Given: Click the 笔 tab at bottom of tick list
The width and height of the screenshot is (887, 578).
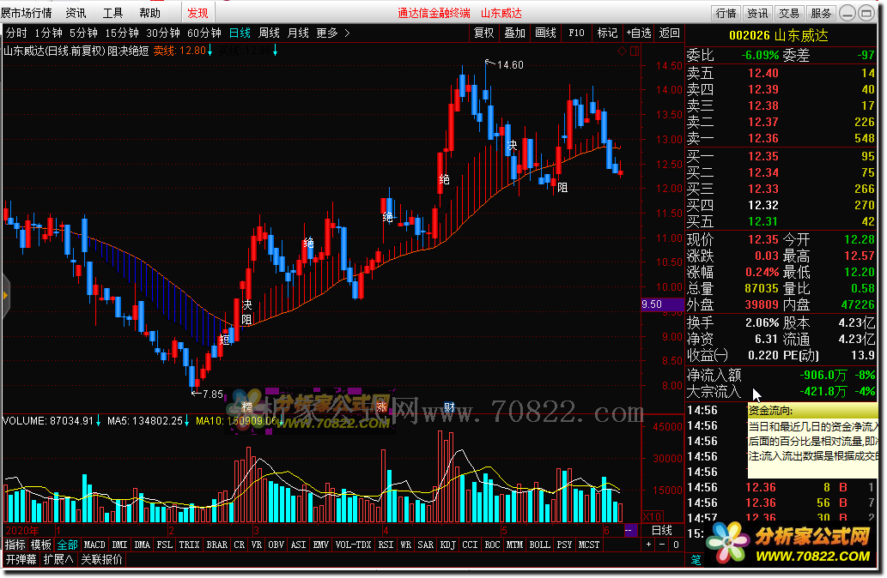Looking at the screenshot, I should pos(696,559).
